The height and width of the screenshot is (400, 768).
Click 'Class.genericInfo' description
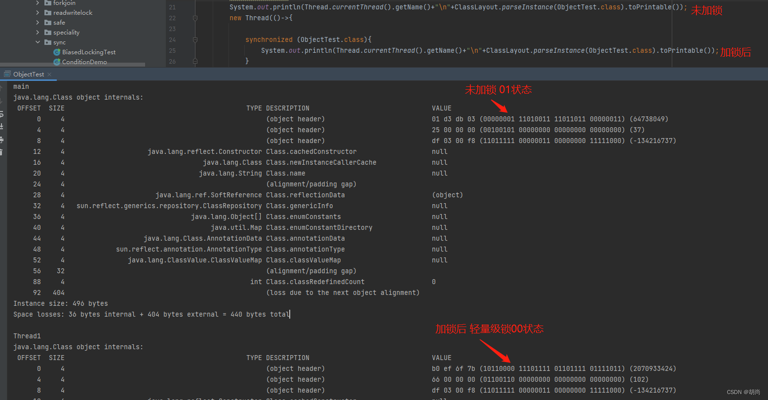tap(300, 206)
